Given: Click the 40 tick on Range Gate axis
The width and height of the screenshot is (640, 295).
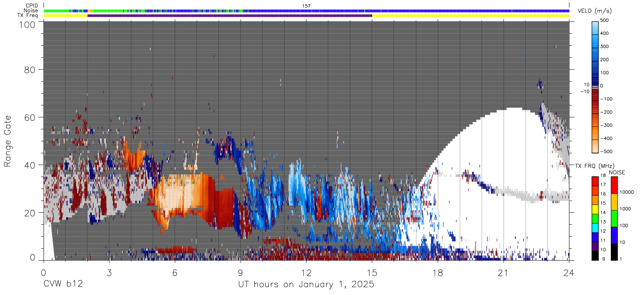Looking at the screenshot, I should click(x=30, y=165).
